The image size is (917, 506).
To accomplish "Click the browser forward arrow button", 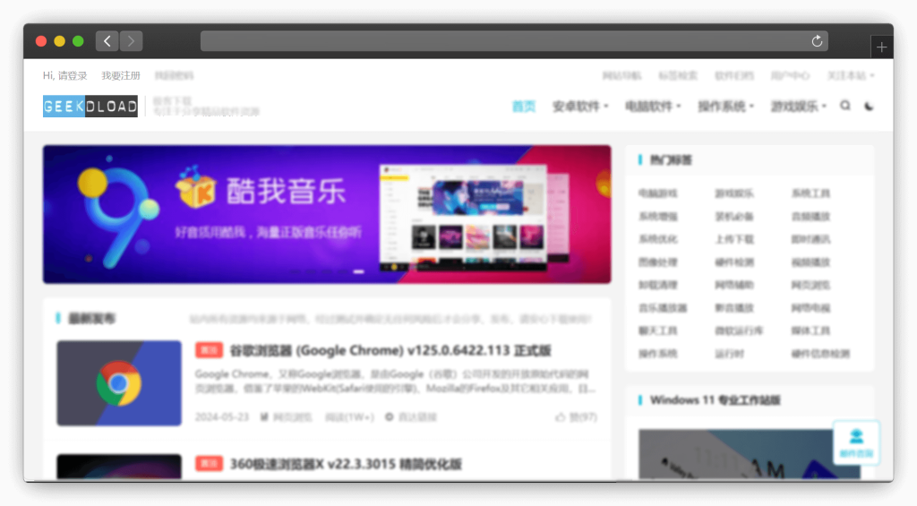I will (131, 41).
